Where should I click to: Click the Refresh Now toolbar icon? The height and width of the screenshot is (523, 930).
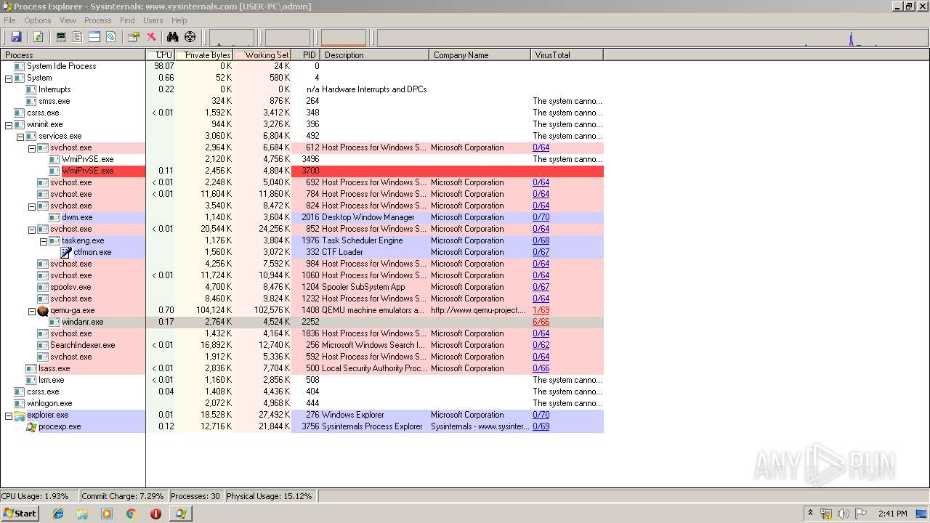click(x=38, y=37)
